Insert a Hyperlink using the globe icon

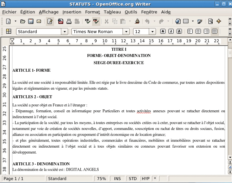pyautogui.click(x=178, y=21)
